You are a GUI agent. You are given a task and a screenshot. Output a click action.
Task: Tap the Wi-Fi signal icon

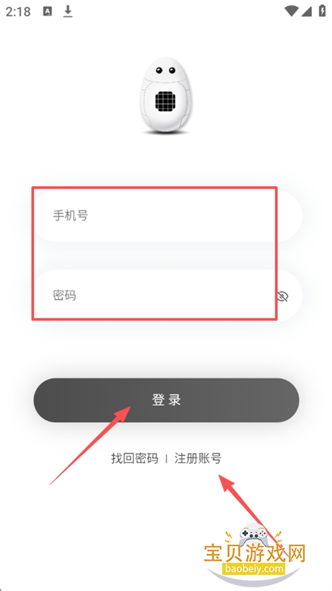(x=291, y=11)
